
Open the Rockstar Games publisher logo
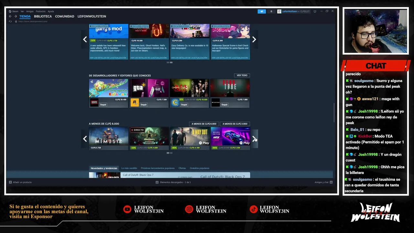135,103
